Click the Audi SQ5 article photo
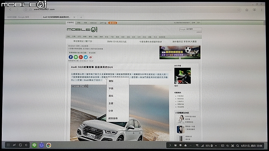The image size is (269, 151). (x=120, y=113)
